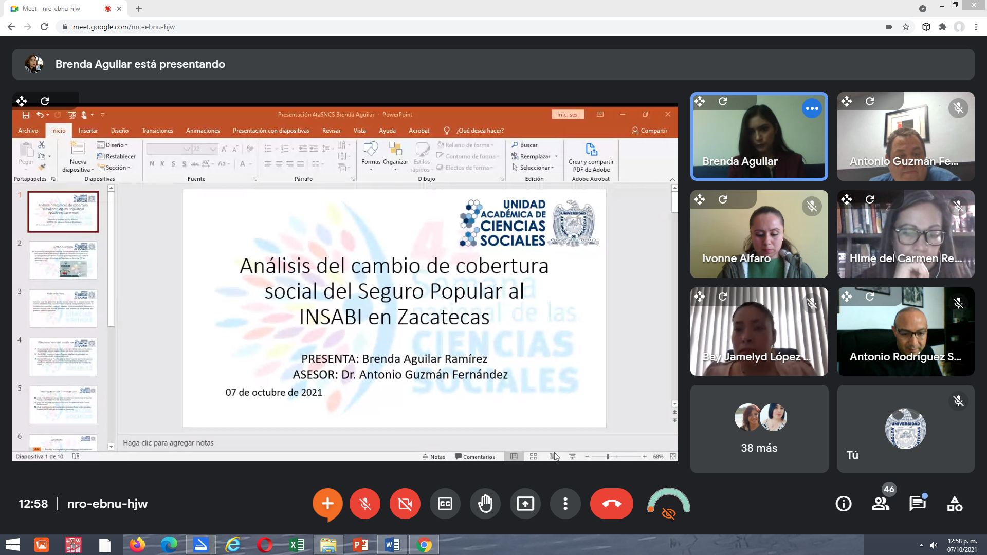
Task: Click muted mic icon on Antonio Guzmán tile
Action: 958,108
